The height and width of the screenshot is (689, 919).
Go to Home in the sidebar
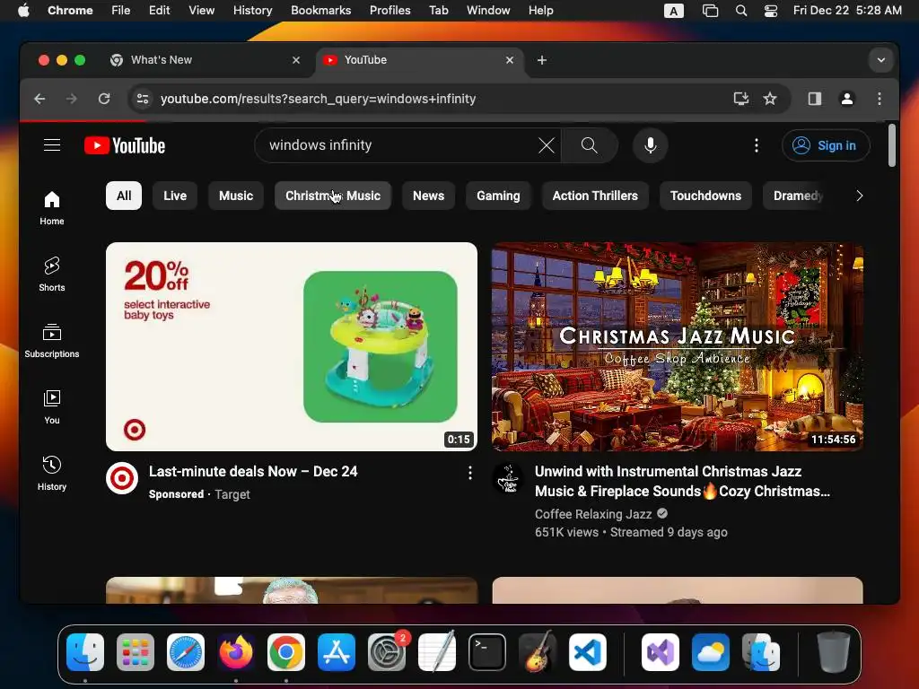click(x=51, y=208)
